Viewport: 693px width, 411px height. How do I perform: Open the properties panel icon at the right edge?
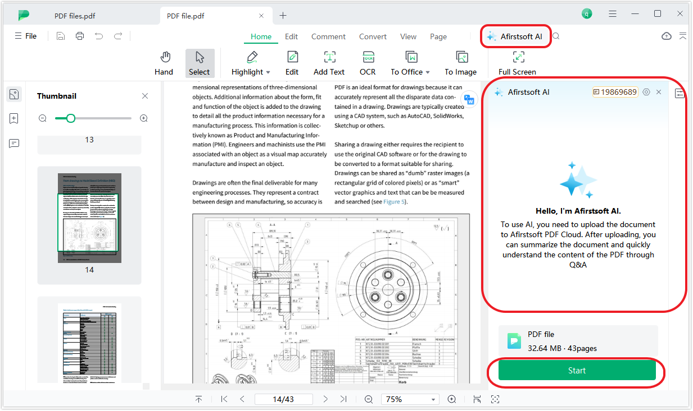(680, 94)
